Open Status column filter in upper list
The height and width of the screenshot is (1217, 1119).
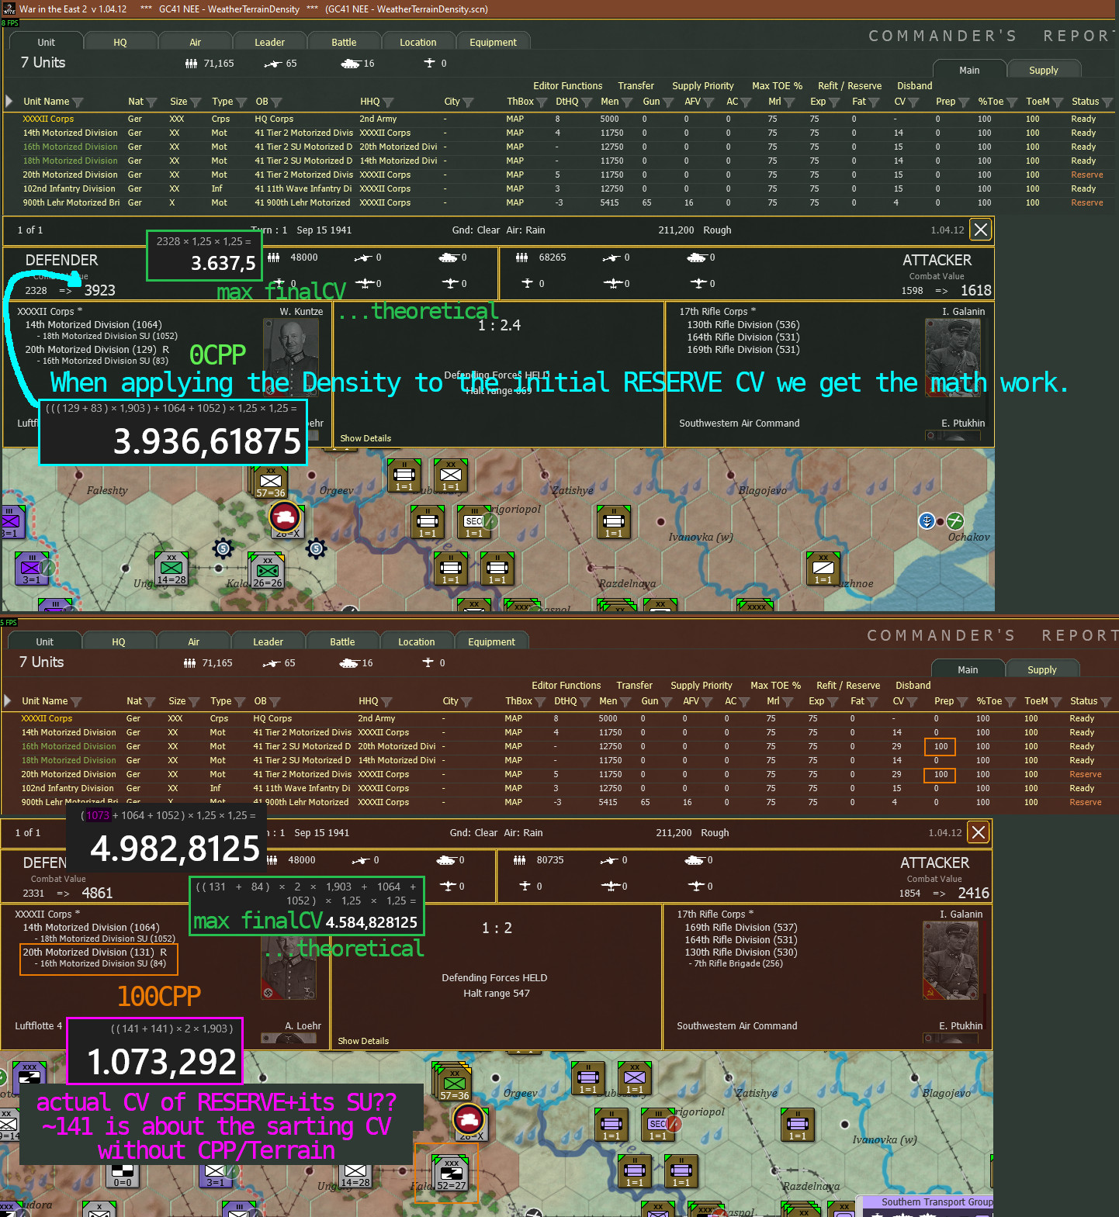tap(1107, 102)
